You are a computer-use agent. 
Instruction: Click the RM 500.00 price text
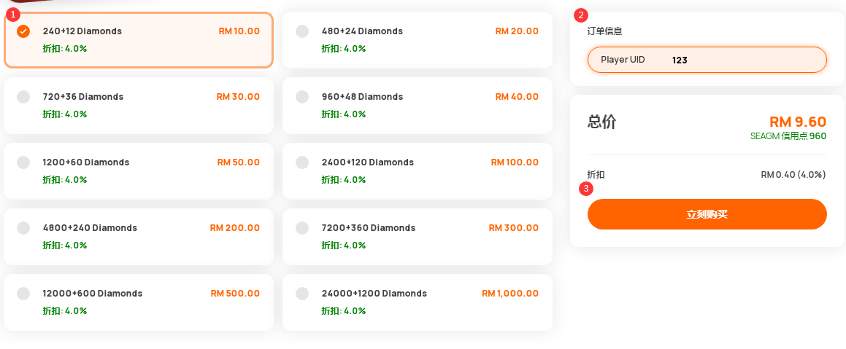pos(235,294)
